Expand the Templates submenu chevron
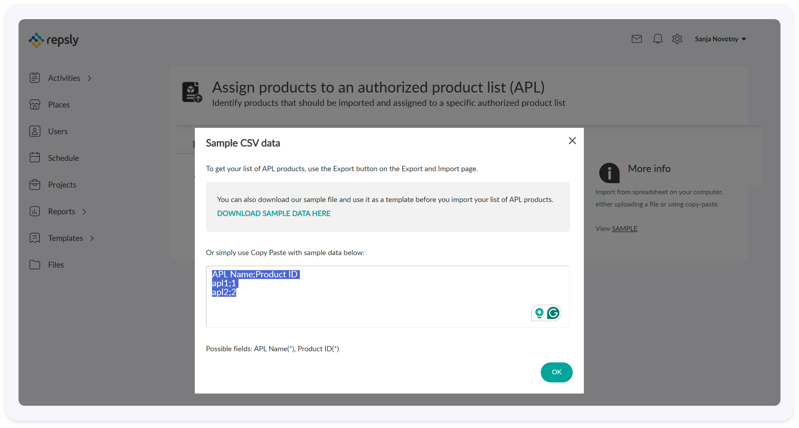 (92, 238)
